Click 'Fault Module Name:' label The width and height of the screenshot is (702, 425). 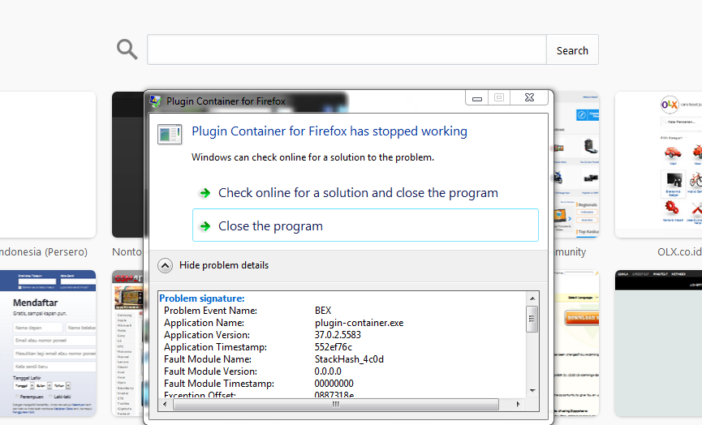tap(208, 358)
